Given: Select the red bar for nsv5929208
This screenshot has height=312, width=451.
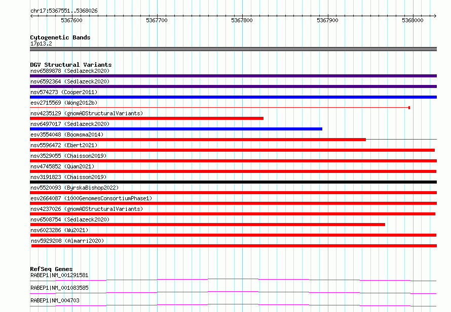Looking at the screenshot, I should [234, 246].
